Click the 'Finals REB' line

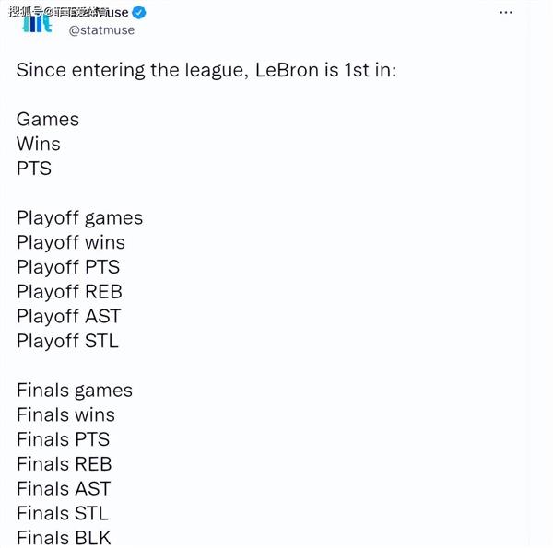pyautogui.click(x=65, y=464)
